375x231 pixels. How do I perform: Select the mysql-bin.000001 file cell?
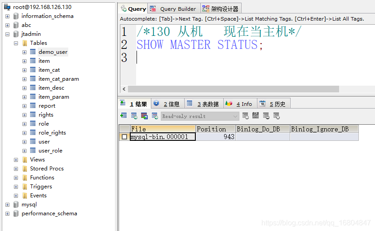point(163,137)
